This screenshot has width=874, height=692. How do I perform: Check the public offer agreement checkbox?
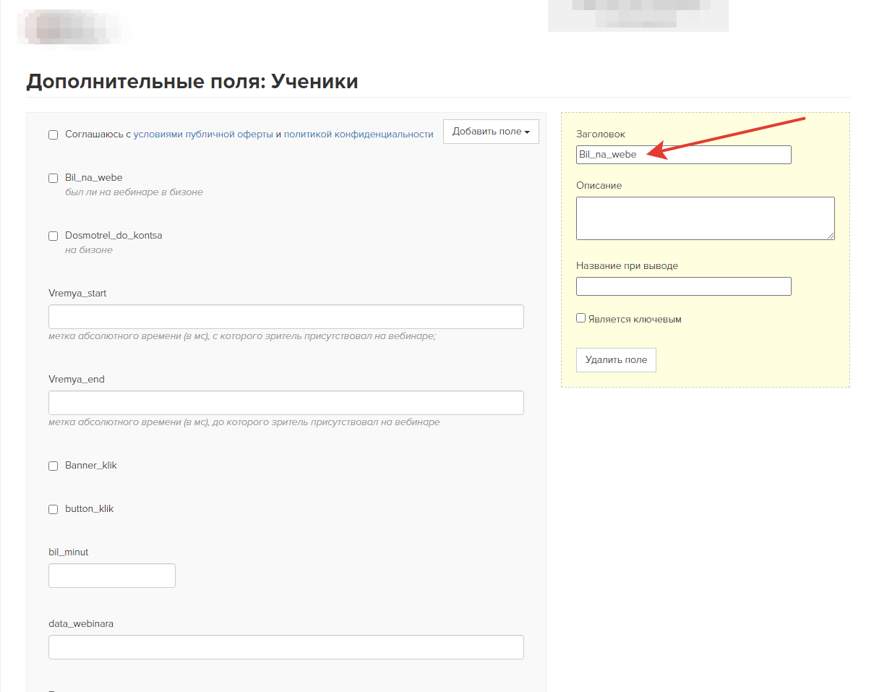pos(53,134)
